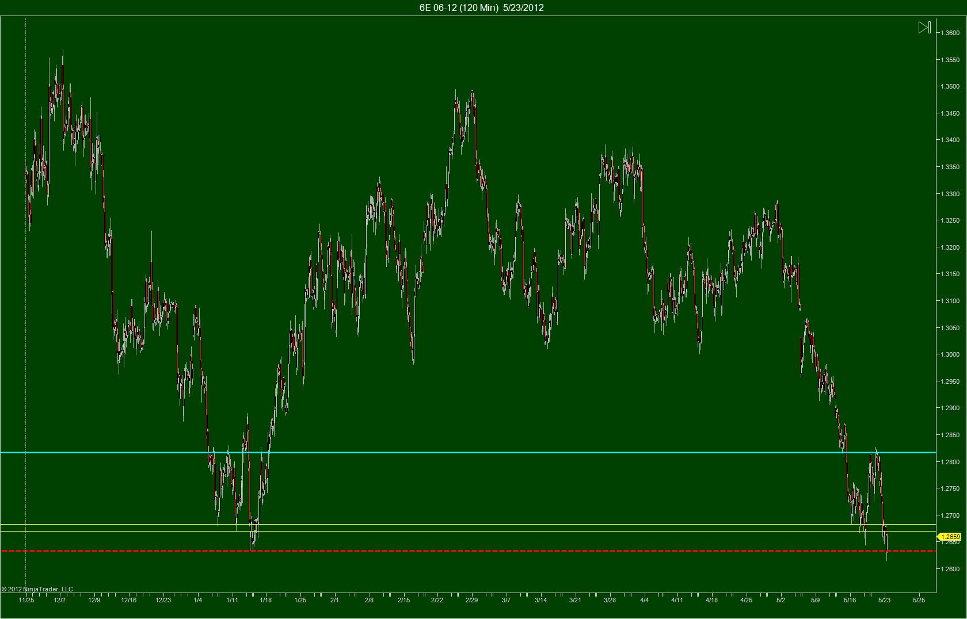Click the chart title '6E 06-12 (120 Min) 5/23/2012'
967x619 pixels.
[482, 7]
